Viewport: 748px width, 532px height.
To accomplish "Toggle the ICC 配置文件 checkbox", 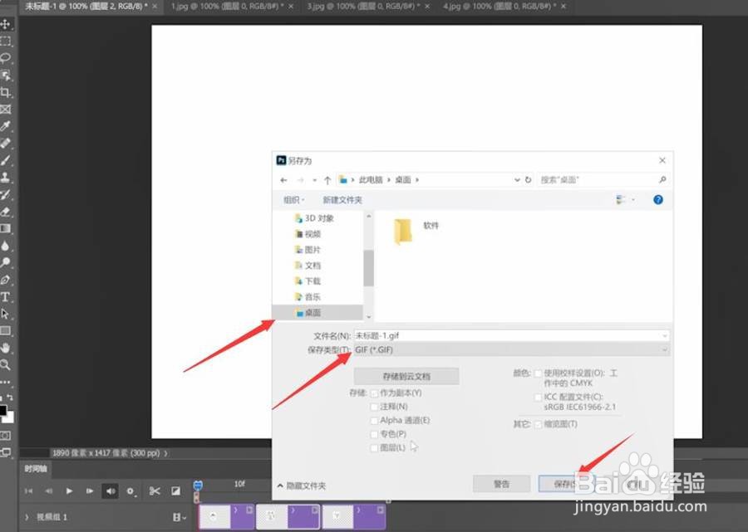I will (x=538, y=397).
